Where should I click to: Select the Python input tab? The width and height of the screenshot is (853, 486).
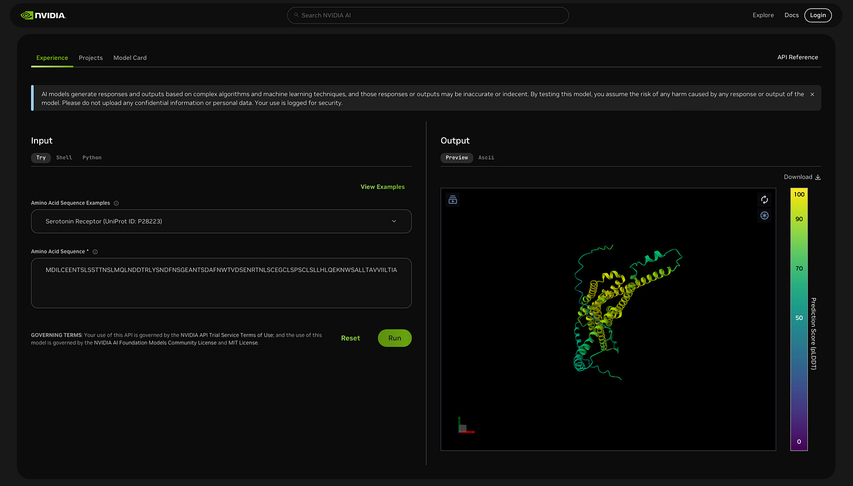pyautogui.click(x=92, y=158)
